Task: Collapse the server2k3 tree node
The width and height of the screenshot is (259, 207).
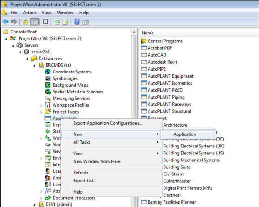Action: pyautogui.click(x=20, y=52)
